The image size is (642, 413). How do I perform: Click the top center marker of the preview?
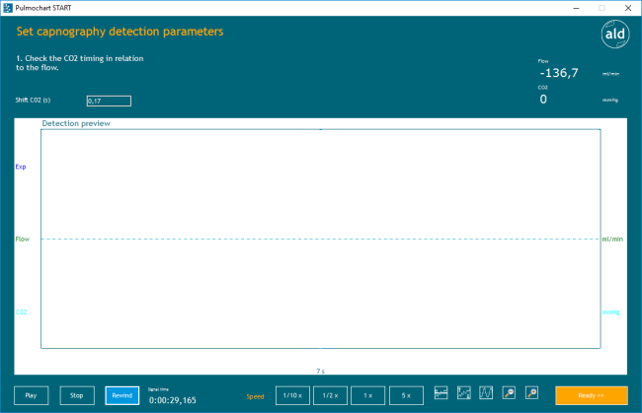coord(320,128)
